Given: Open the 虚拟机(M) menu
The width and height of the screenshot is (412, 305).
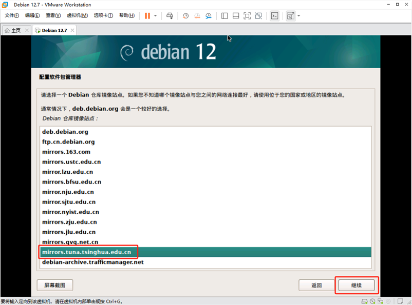Looking at the screenshot, I should [77, 15].
